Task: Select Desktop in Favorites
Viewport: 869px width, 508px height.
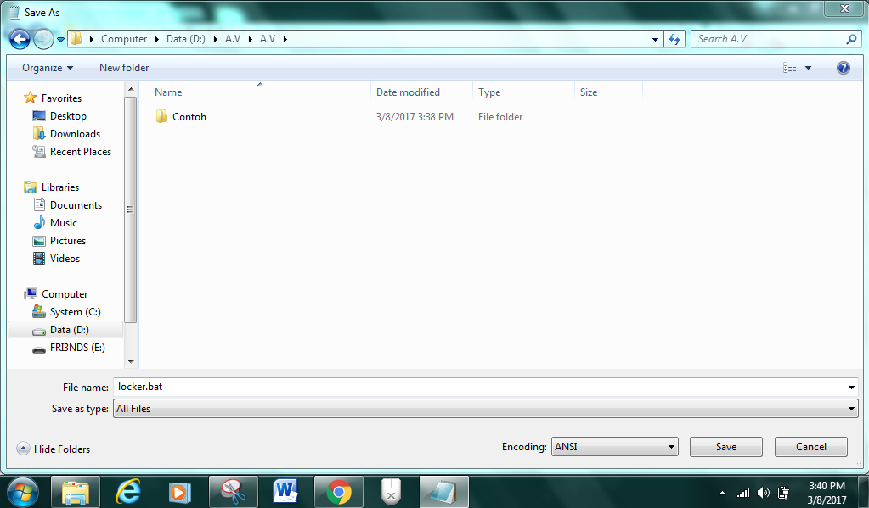Action: coord(68,115)
